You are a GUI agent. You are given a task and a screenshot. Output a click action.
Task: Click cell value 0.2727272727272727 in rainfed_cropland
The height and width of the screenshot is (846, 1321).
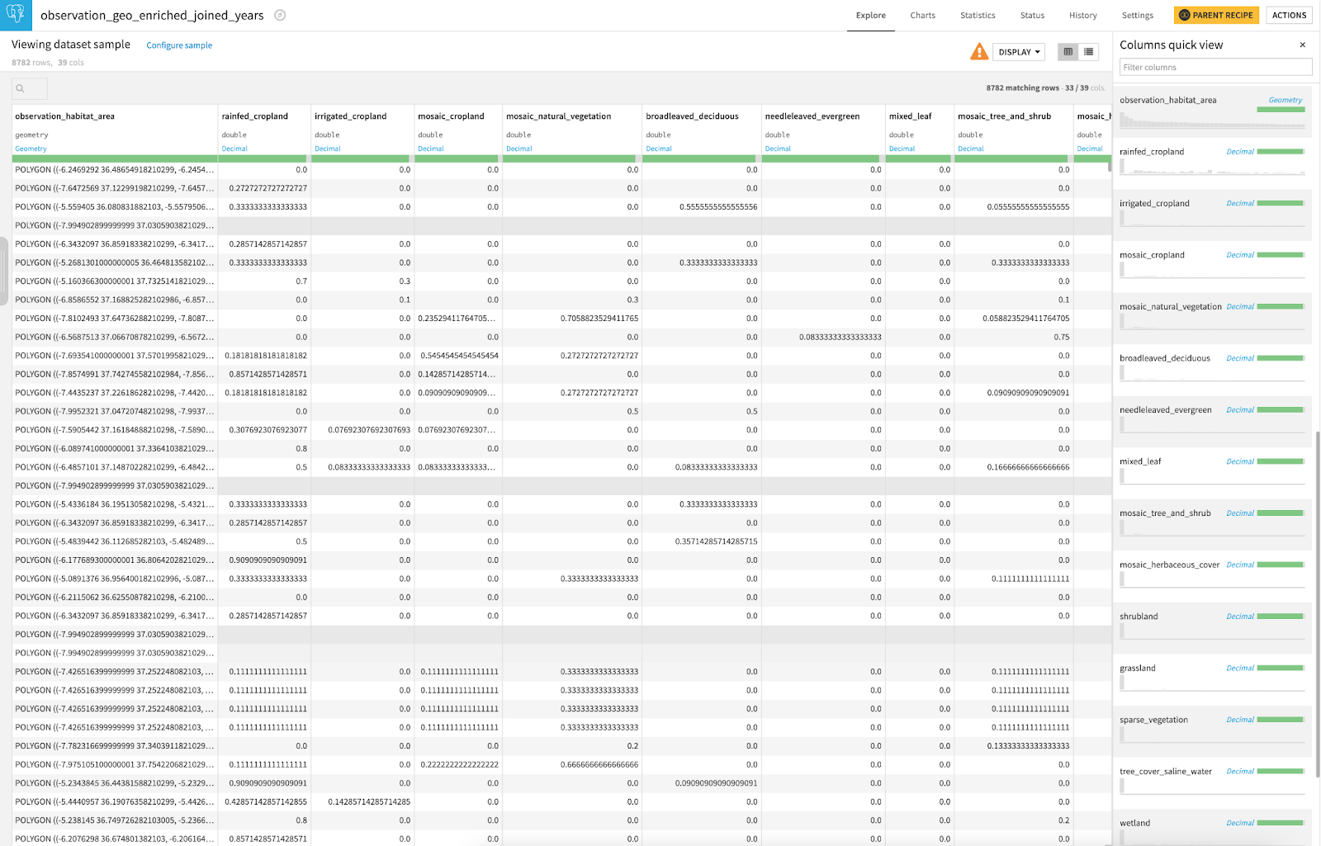(x=264, y=188)
